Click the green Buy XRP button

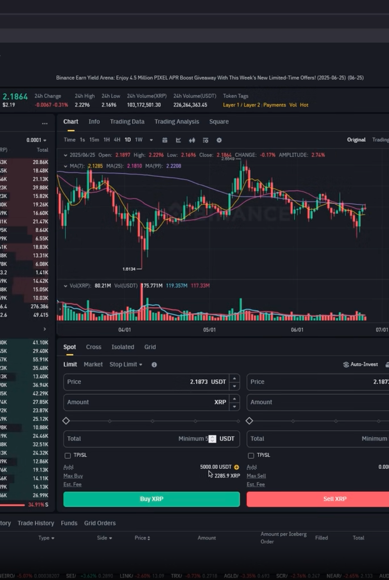(x=151, y=499)
